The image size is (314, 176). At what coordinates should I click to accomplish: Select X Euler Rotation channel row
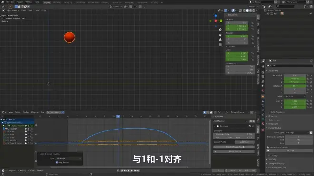coord(17,143)
